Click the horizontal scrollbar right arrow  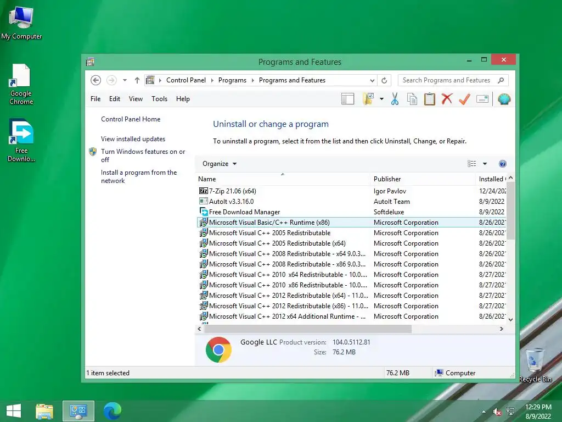502,329
